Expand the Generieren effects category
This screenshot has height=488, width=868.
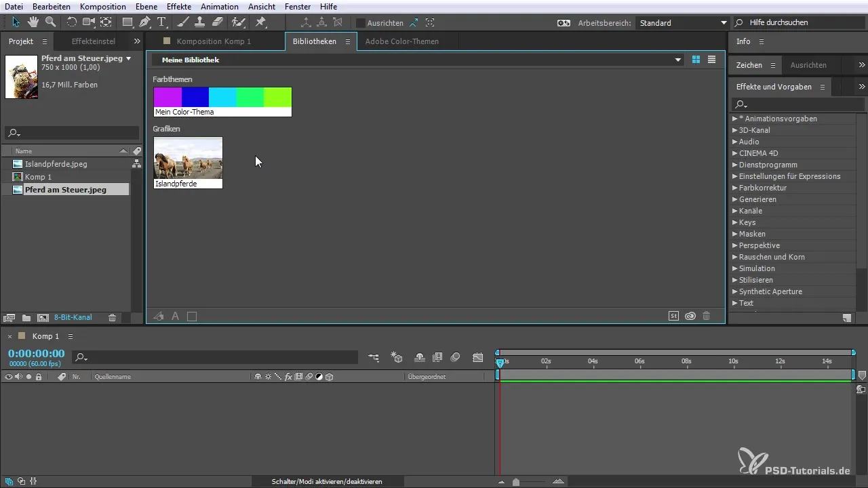[735, 199]
